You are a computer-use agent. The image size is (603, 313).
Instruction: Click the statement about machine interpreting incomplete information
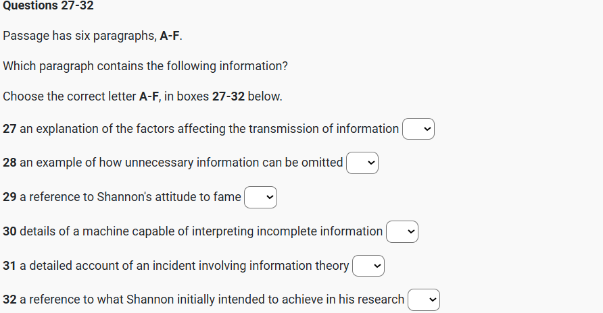[x=201, y=231]
